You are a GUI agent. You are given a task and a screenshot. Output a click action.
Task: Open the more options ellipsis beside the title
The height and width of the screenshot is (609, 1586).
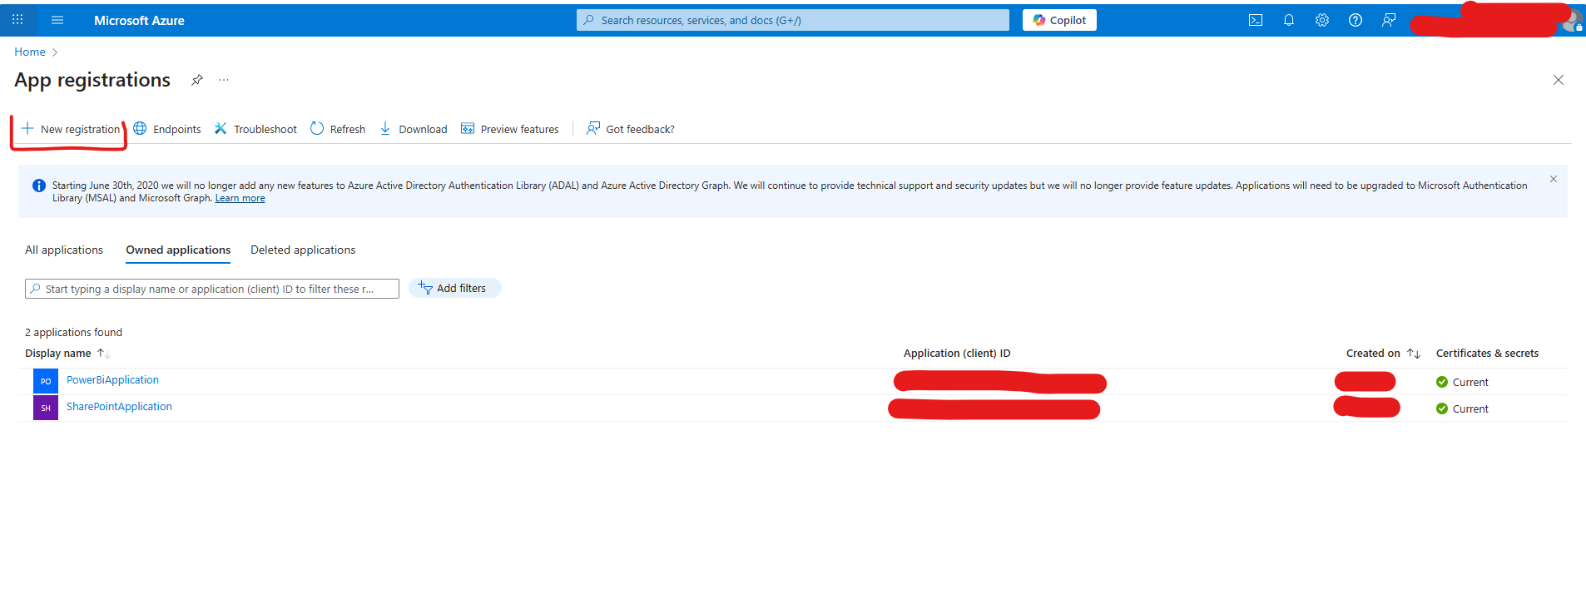pyautogui.click(x=224, y=80)
